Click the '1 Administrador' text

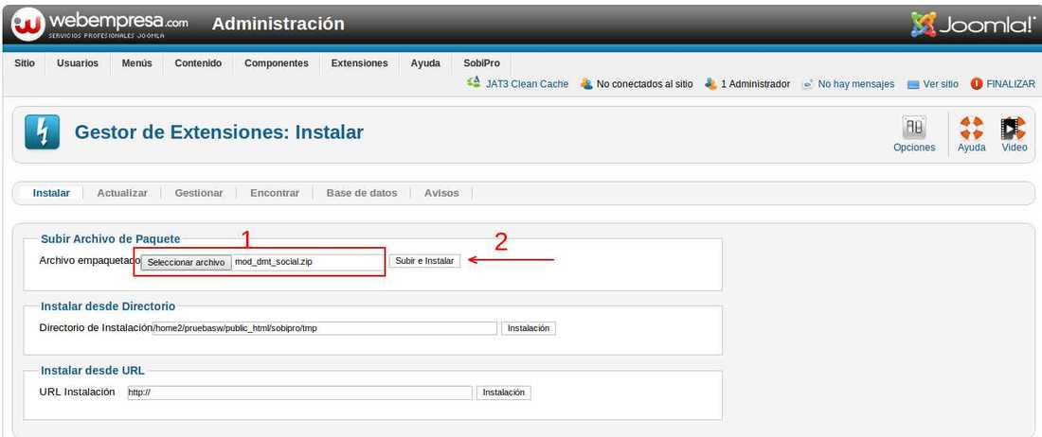pos(756,84)
